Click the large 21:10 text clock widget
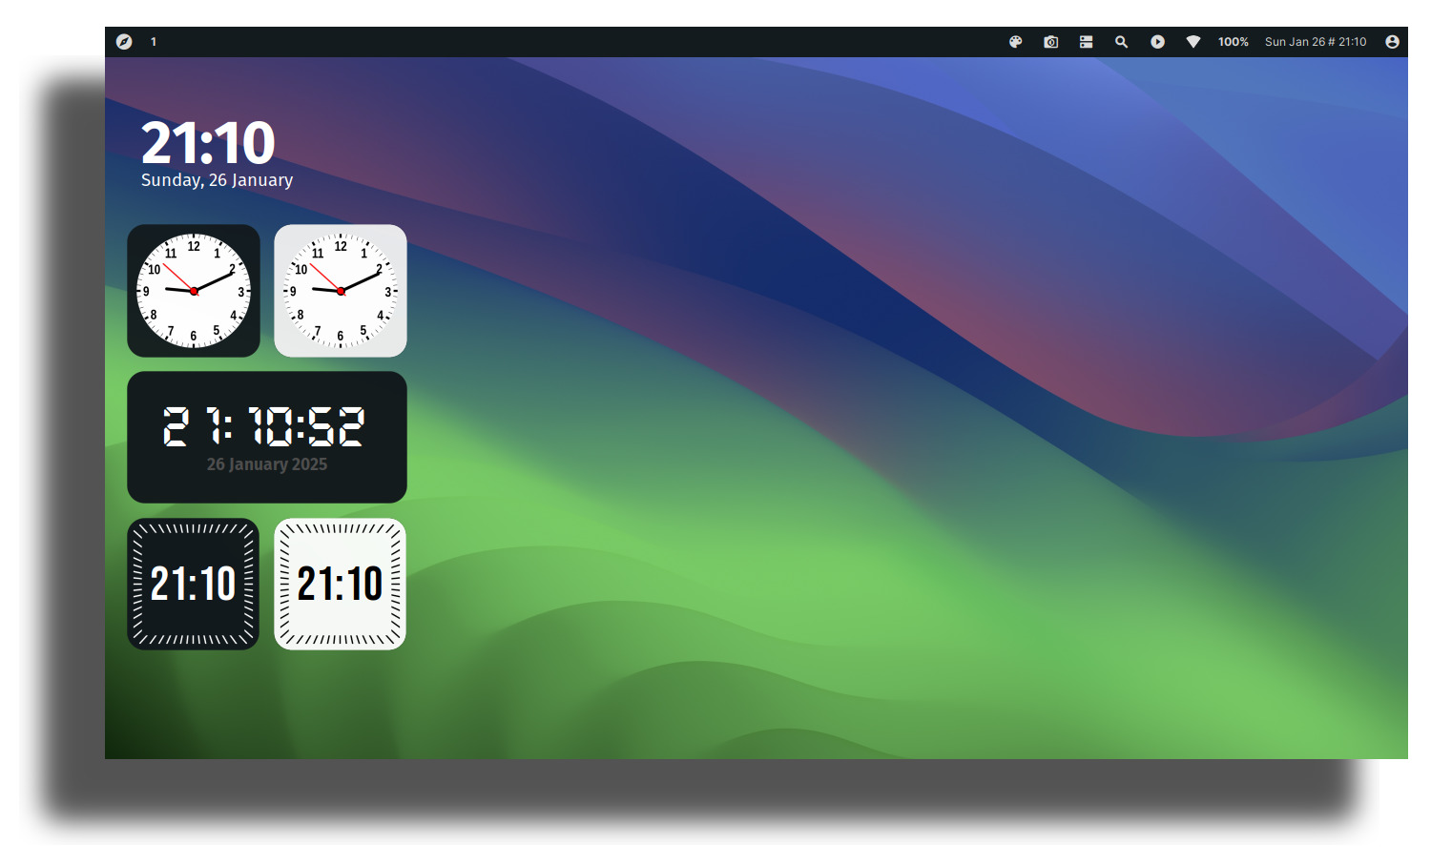This screenshot has width=1431, height=864. coord(208,143)
